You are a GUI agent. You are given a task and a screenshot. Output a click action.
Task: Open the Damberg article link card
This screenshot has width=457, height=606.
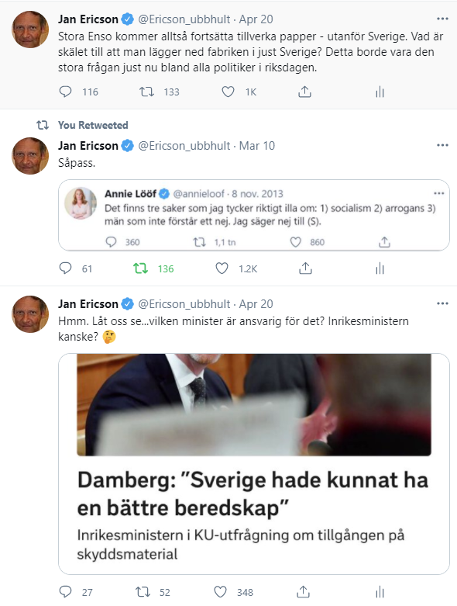click(254, 464)
